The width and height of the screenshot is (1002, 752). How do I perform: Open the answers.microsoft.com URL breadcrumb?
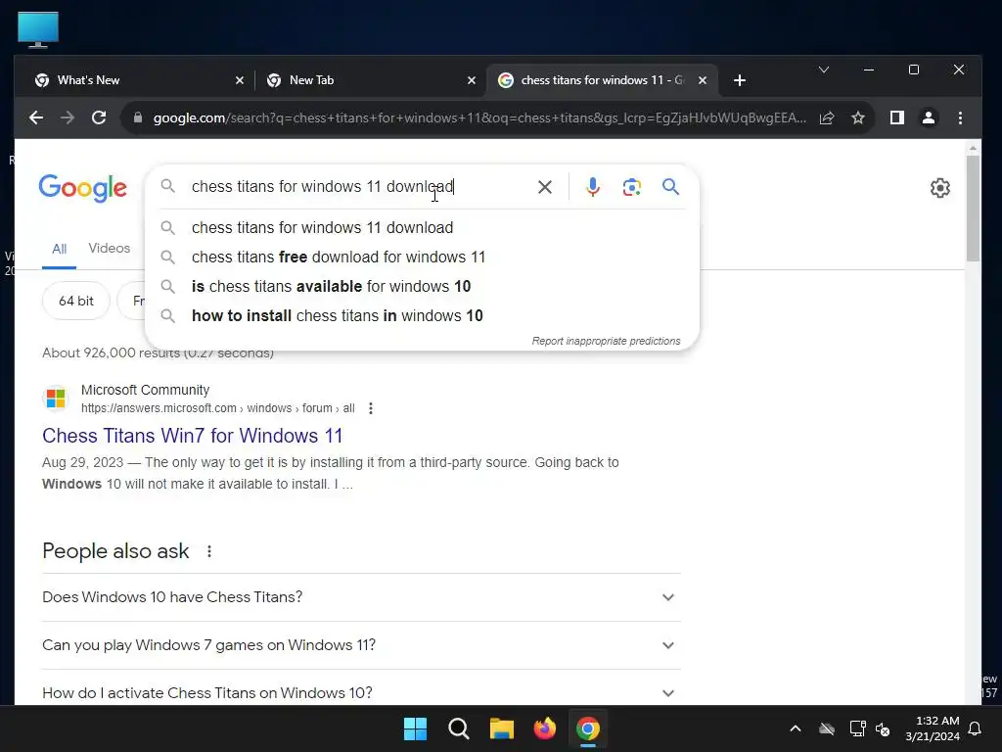click(217, 408)
